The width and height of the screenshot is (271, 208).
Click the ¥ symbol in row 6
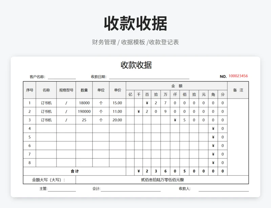[x=213, y=146]
